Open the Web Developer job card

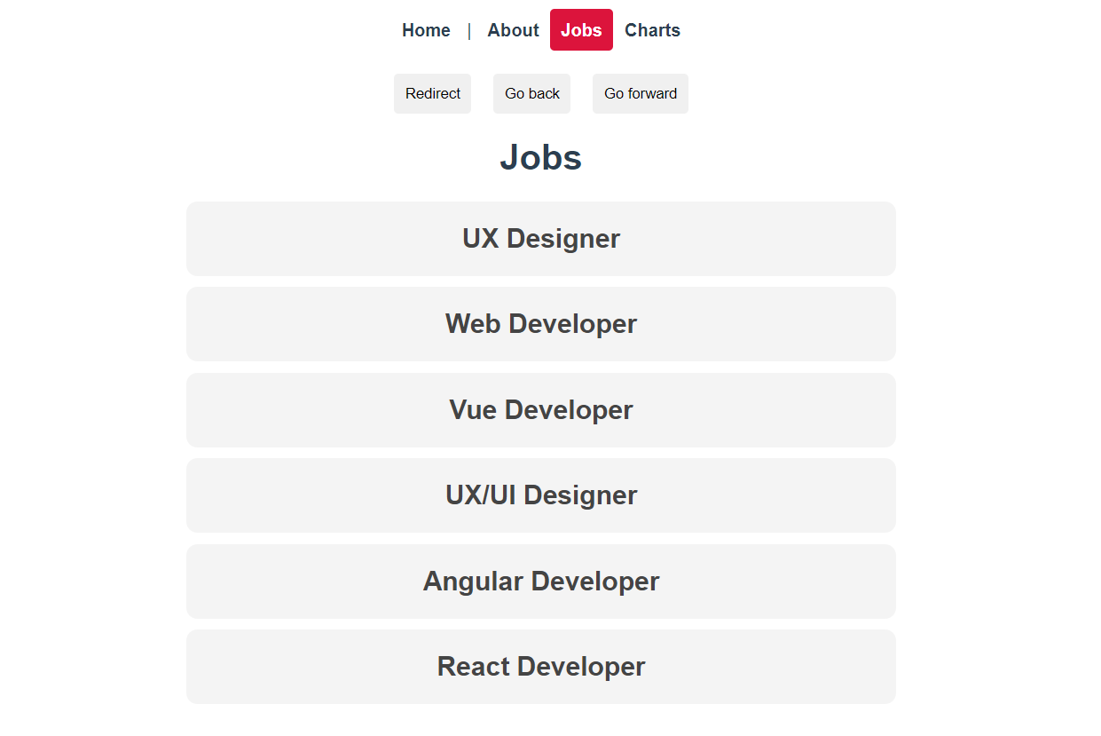tap(541, 324)
